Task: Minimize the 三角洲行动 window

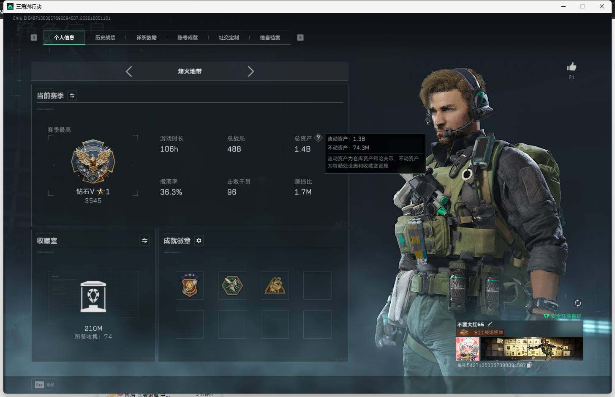Action: coord(563,6)
